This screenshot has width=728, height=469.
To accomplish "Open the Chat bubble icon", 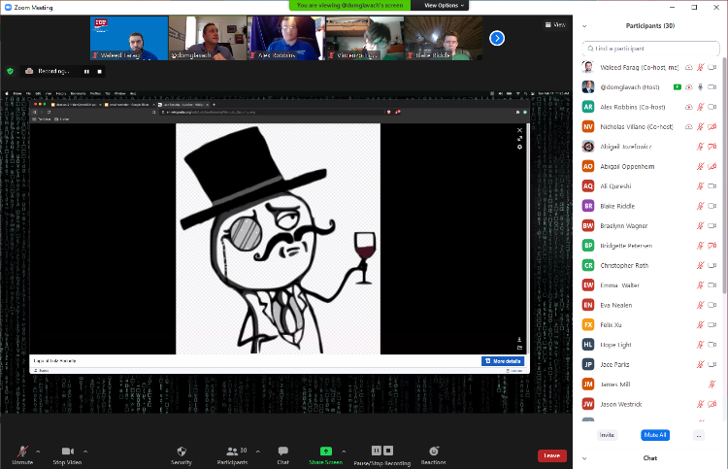I will [282, 451].
